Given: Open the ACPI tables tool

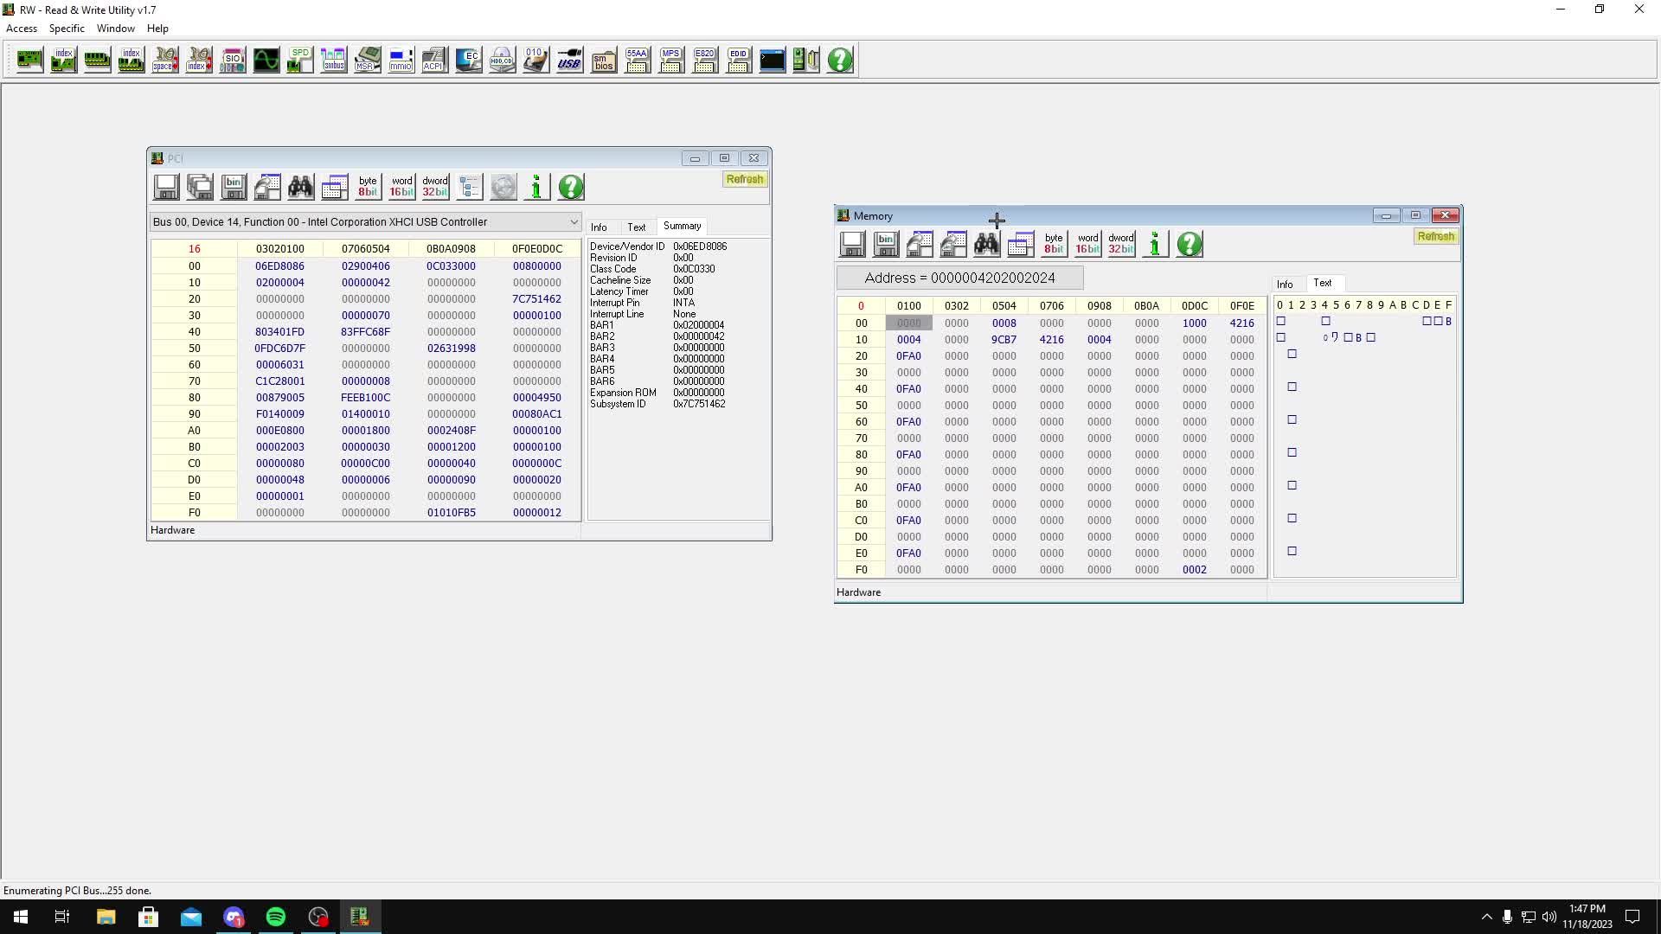Looking at the screenshot, I should pos(434,60).
